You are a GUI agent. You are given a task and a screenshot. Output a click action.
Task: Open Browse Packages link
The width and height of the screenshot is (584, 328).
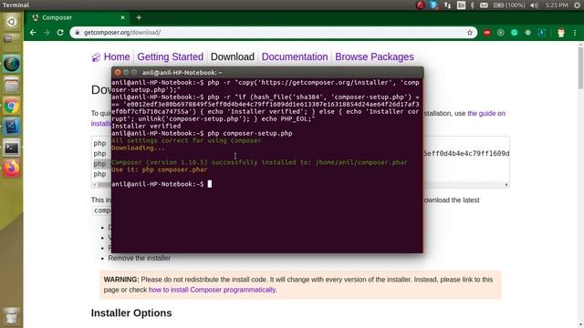coord(374,56)
